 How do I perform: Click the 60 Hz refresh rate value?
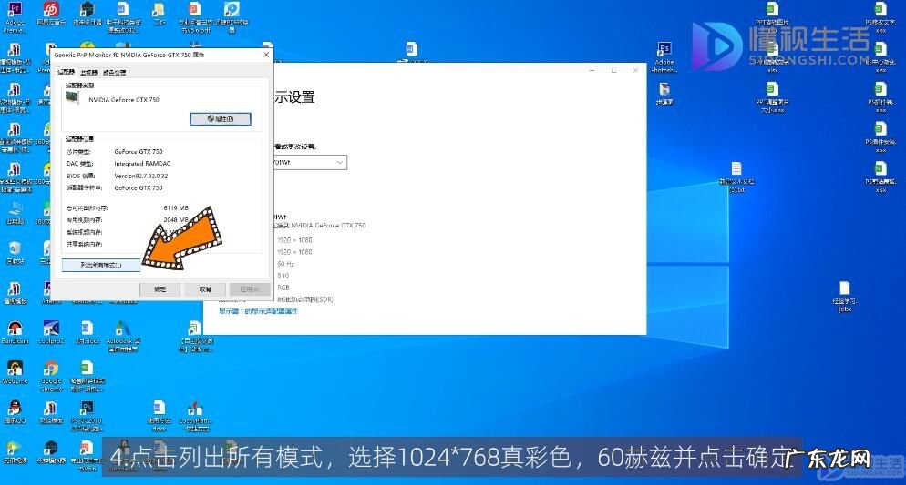pyautogui.click(x=285, y=264)
